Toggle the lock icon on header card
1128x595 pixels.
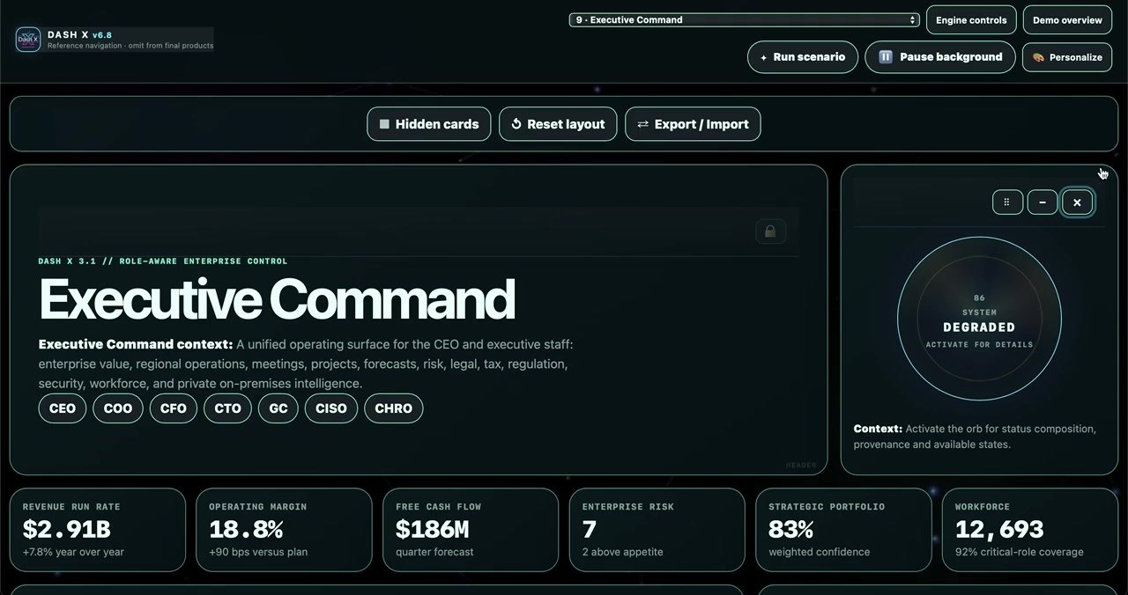point(770,231)
